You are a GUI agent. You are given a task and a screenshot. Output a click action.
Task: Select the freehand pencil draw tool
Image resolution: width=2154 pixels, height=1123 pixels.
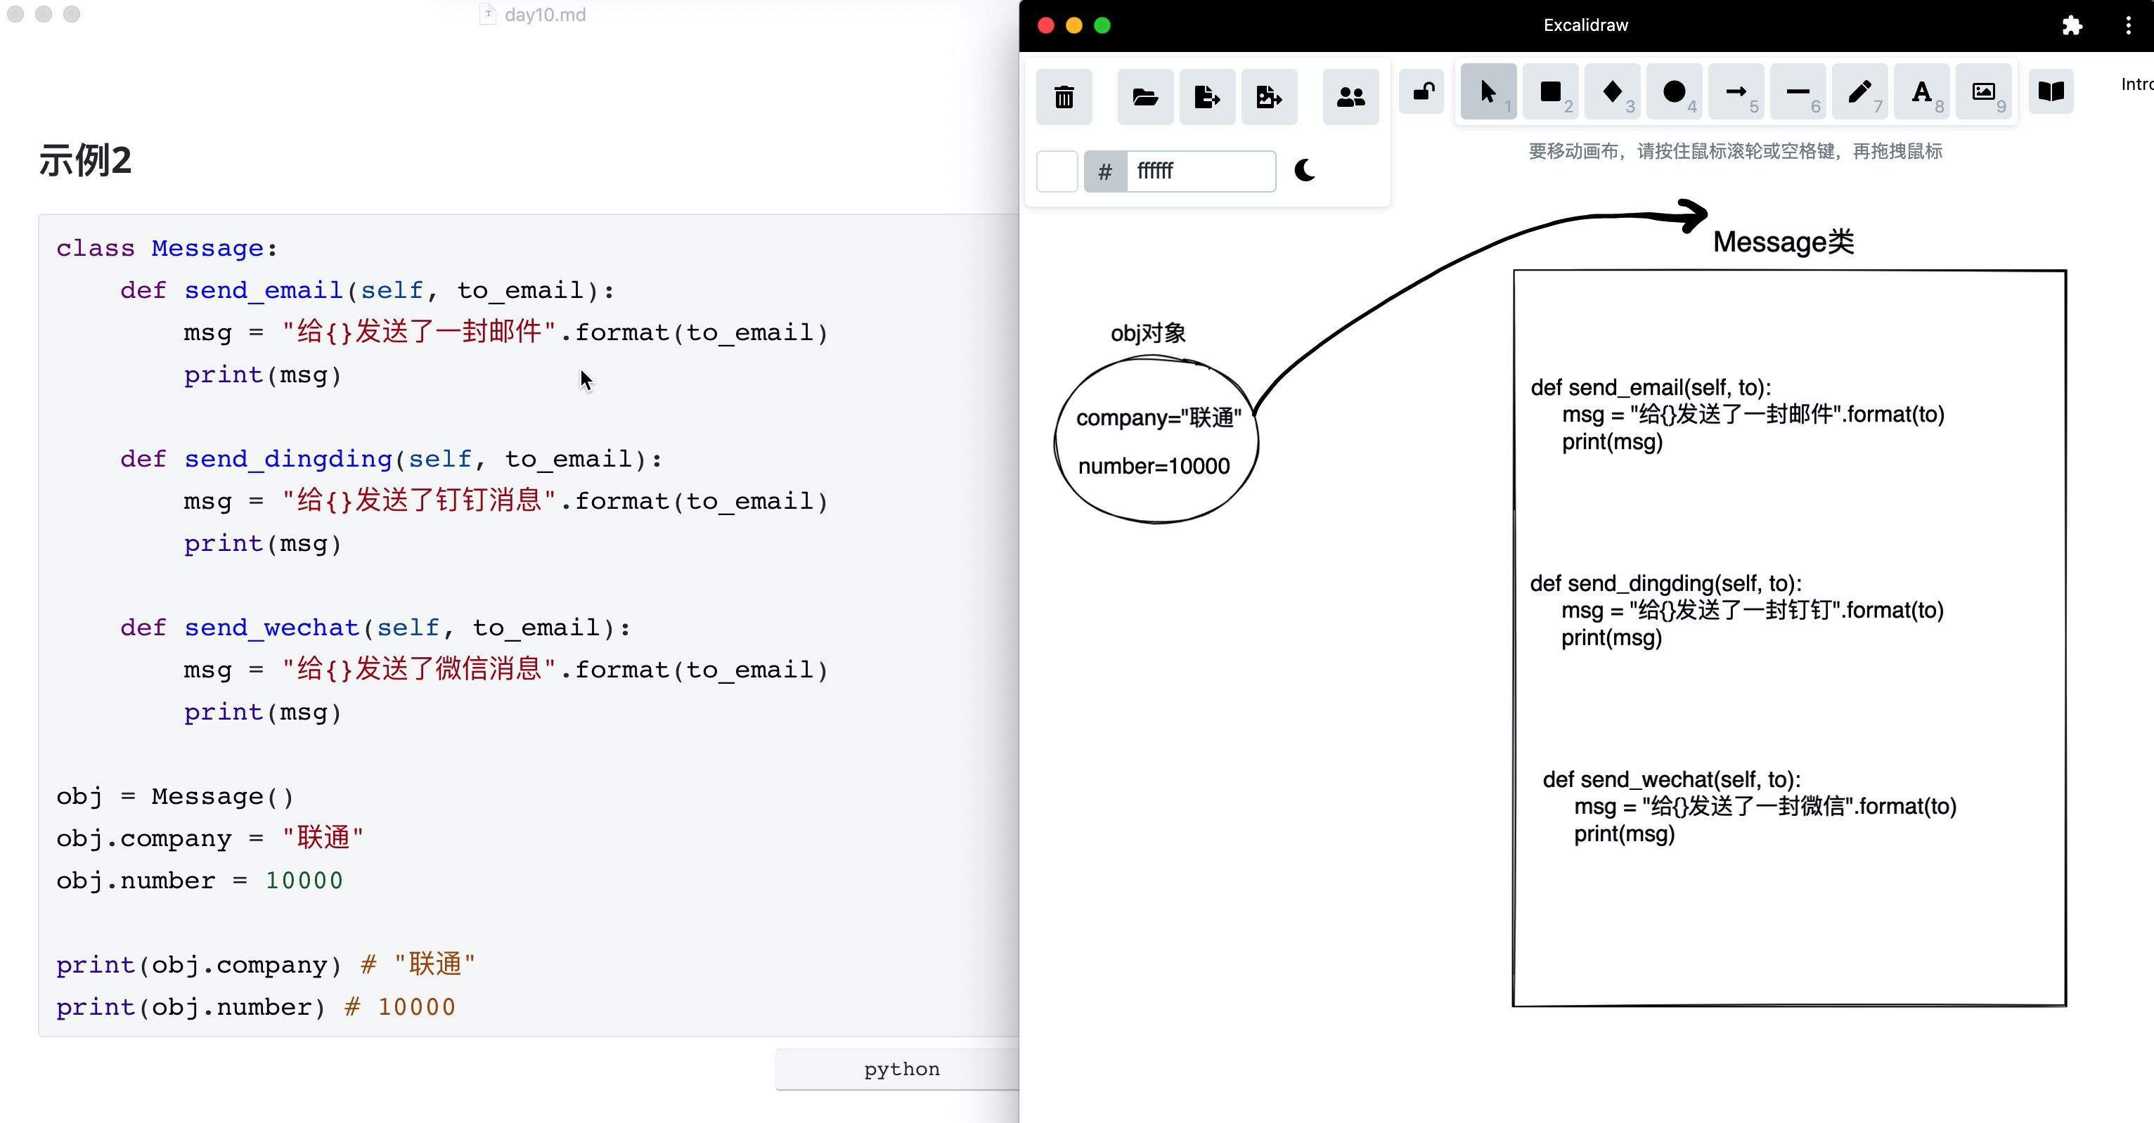[x=1859, y=92]
